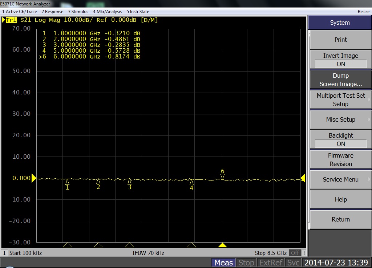Click the marker 3 indicator on the bottom axis
372x268 pixels.
129,245
